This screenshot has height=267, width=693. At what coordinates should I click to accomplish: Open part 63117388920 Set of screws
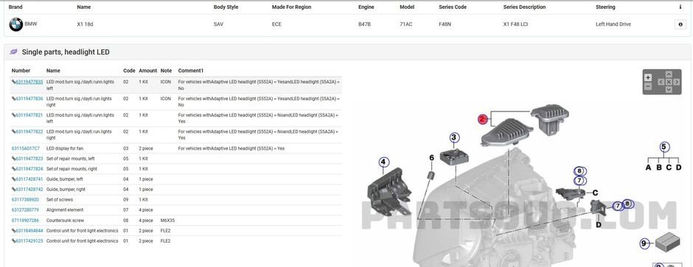(25, 200)
